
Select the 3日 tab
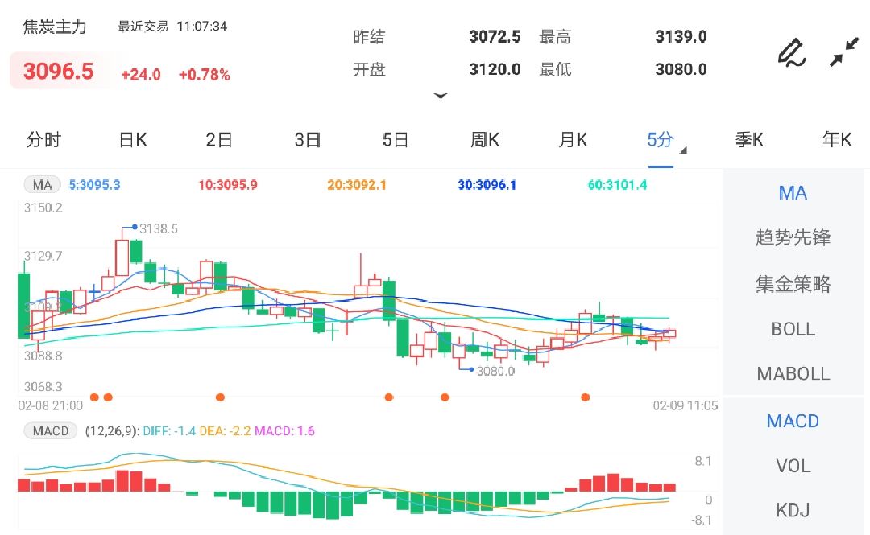click(x=308, y=140)
